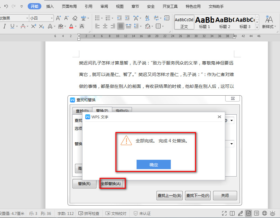Switch to outline view icon
The width and height of the screenshot is (280, 218).
[256, 213]
